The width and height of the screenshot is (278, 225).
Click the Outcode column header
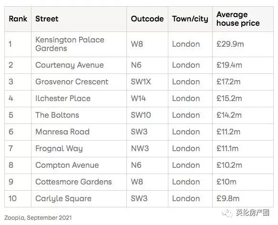click(147, 19)
